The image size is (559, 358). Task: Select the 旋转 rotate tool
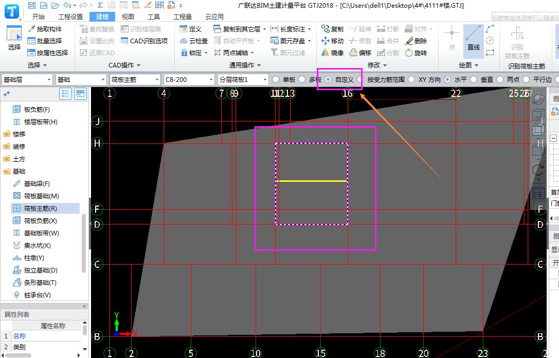tap(416, 53)
